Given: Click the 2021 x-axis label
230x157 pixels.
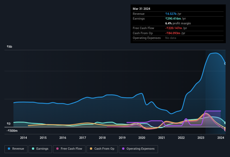Looking at the screenshot, I should click(161, 138).
